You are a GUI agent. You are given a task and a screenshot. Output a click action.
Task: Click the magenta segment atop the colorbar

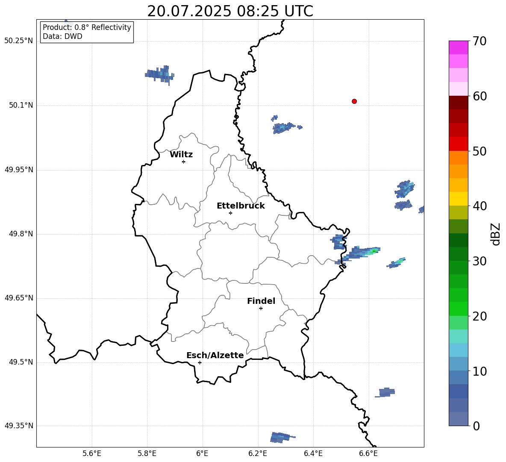(458, 47)
